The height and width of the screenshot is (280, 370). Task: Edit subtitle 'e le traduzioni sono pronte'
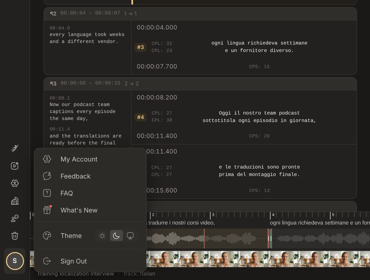(x=259, y=167)
